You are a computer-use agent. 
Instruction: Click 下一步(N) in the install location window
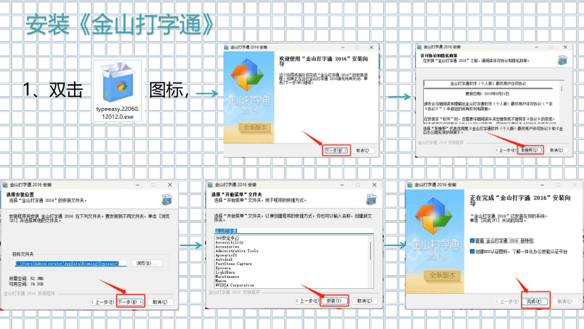[x=130, y=302]
